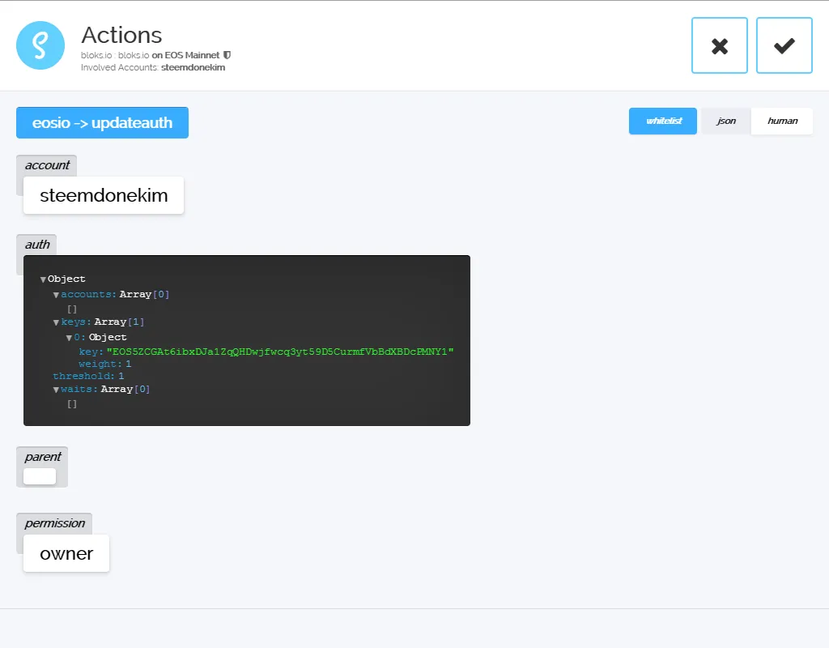829x648 pixels.
Task: Click the parent field label
Action: (43, 457)
